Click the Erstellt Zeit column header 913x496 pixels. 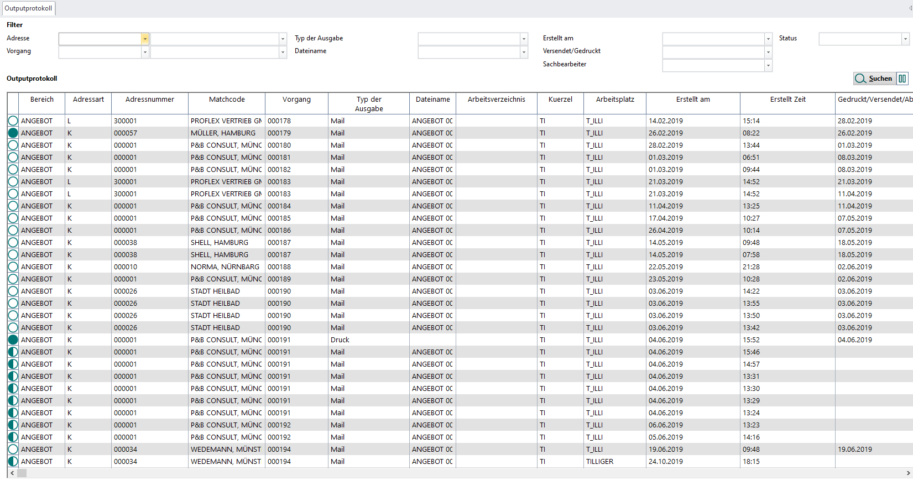click(x=787, y=100)
